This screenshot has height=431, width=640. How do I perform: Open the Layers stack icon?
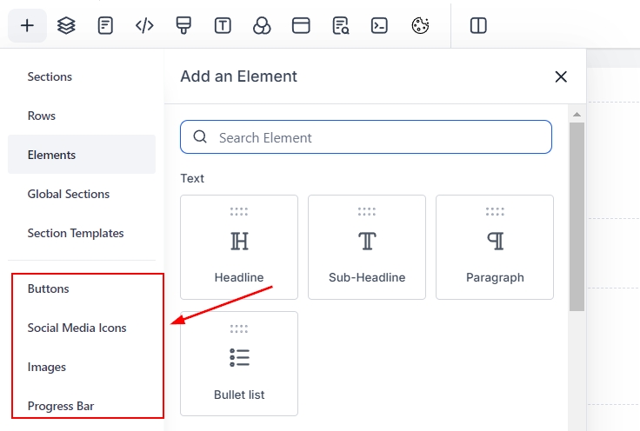[66, 25]
